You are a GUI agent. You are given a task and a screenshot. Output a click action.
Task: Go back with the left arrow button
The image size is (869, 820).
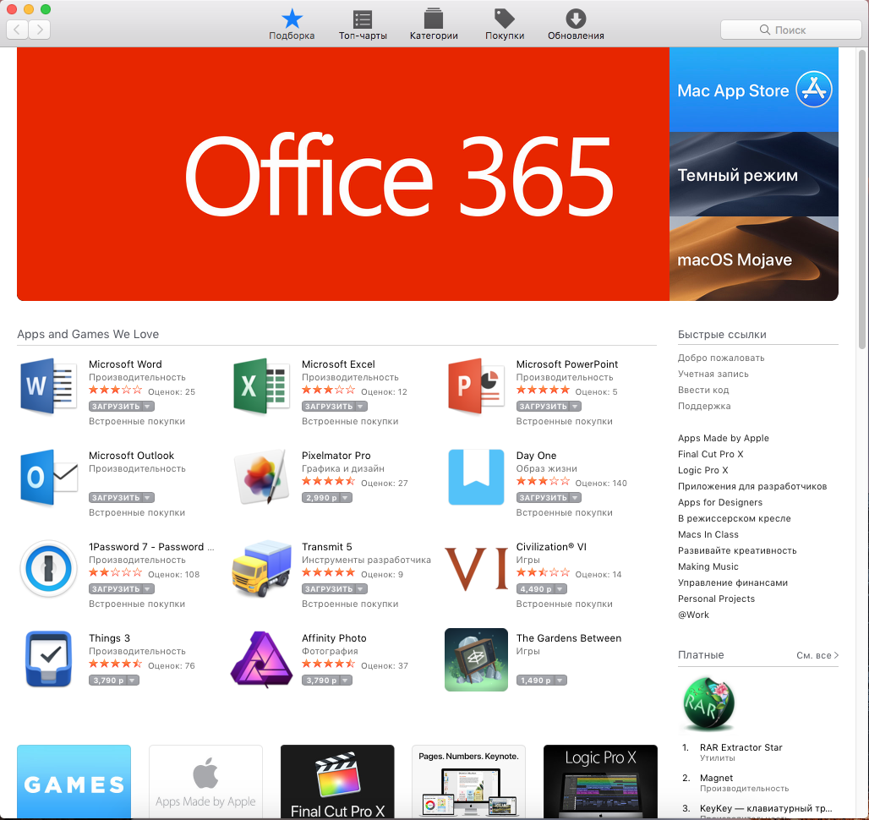[x=17, y=30]
